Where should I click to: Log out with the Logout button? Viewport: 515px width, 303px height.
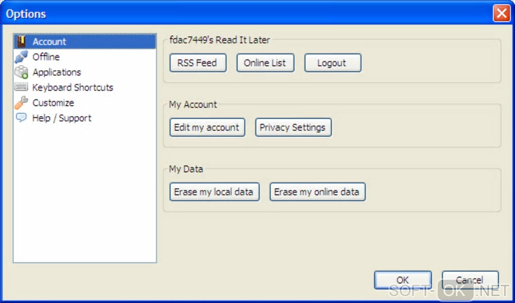[333, 63]
